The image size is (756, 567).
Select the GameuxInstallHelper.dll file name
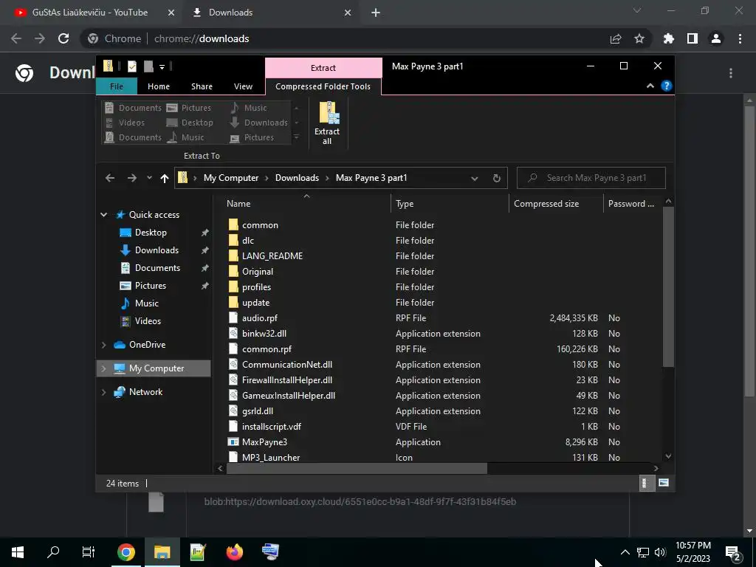289,396
